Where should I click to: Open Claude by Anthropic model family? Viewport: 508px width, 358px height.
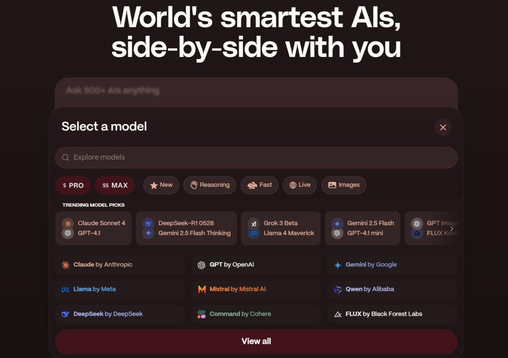tap(120, 265)
